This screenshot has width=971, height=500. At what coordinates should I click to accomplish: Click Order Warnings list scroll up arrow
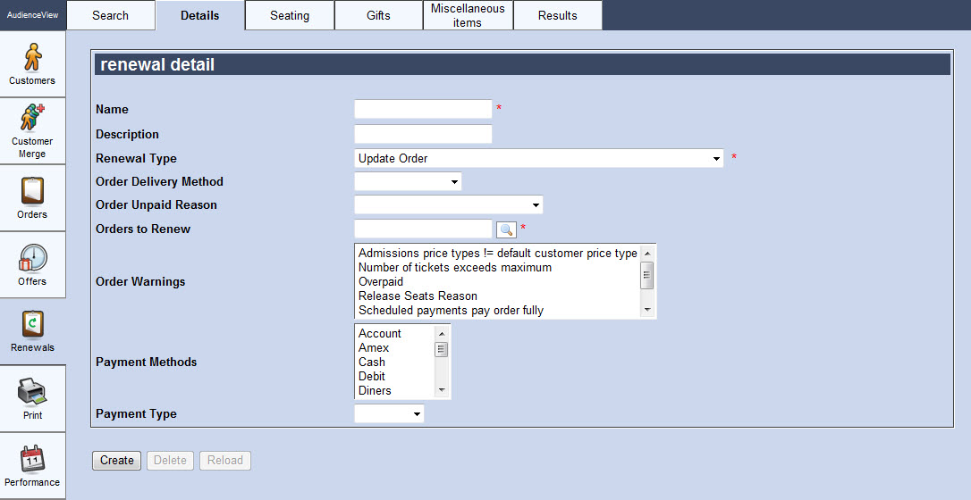647,253
